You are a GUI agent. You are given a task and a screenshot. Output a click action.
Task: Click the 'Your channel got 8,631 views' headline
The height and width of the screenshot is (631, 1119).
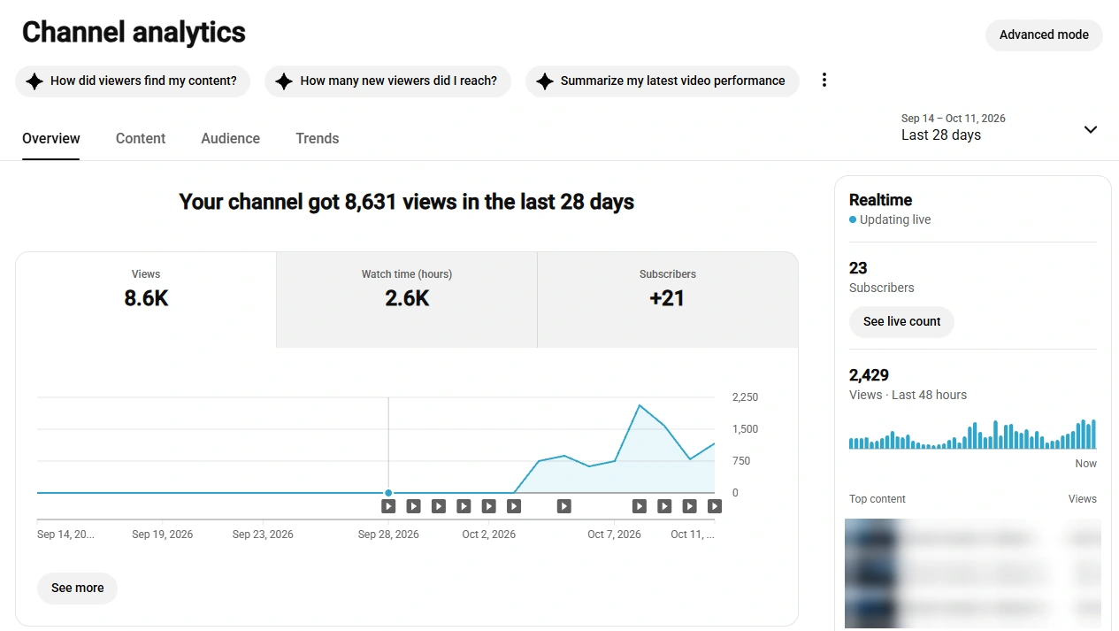point(407,202)
